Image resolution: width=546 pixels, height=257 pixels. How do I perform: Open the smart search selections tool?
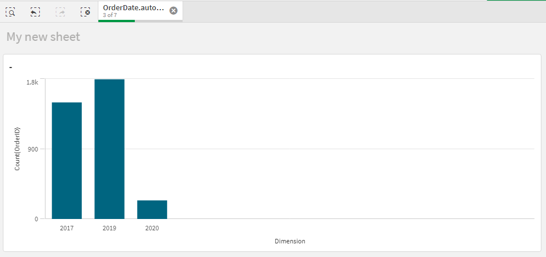pos(10,11)
